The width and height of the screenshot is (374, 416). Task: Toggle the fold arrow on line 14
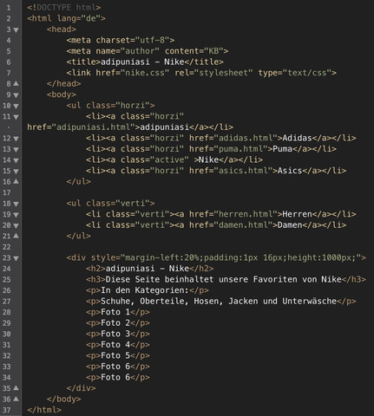[x=16, y=160]
